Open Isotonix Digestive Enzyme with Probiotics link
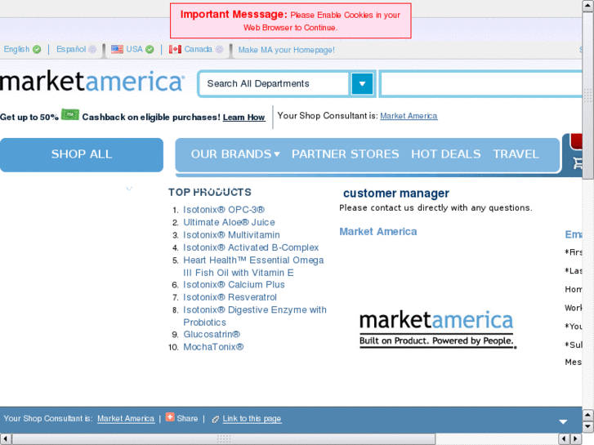594x445 pixels. click(255, 316)
